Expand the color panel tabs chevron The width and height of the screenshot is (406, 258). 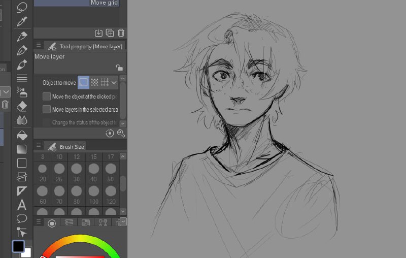pos(123,222)
